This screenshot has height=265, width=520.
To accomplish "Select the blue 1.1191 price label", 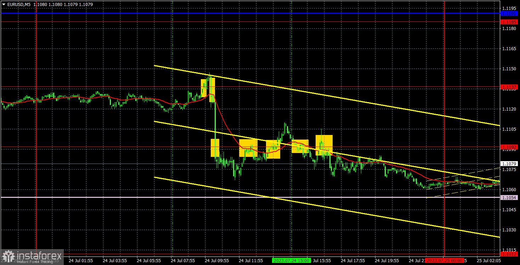I will pos(509,14).
